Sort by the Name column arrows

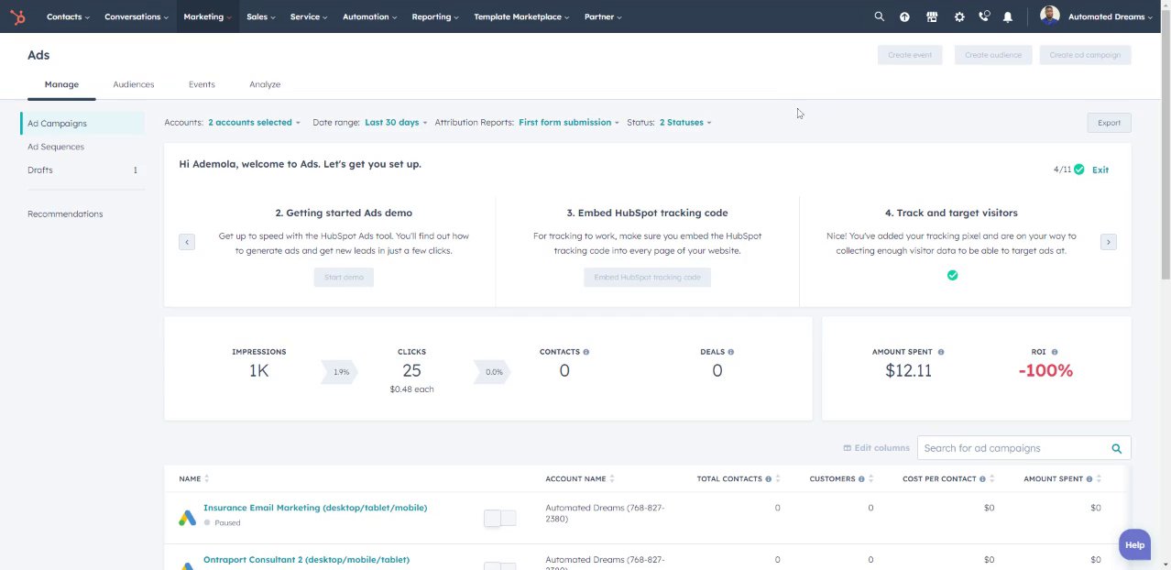click(207, 478)
